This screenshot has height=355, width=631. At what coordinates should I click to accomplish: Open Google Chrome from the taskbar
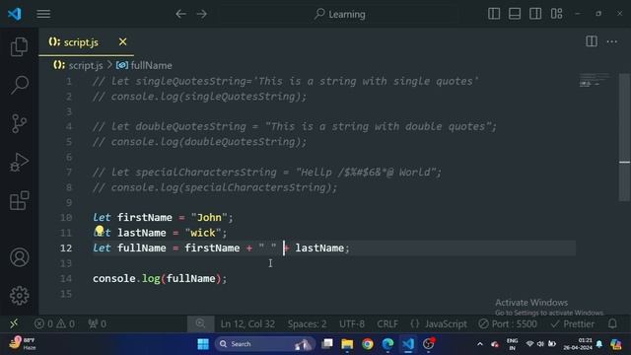click(x=368, y=344)
